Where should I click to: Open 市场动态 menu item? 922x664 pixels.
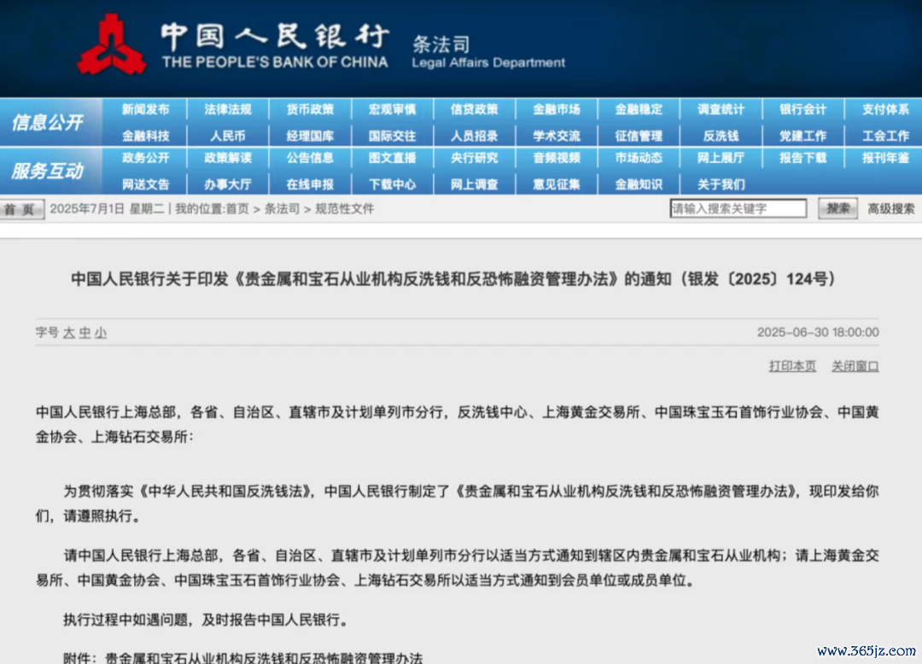(x=639, y=158)
